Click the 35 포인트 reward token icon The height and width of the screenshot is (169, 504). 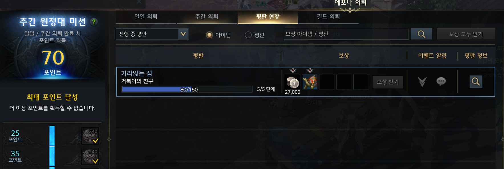tap(90, 156)
